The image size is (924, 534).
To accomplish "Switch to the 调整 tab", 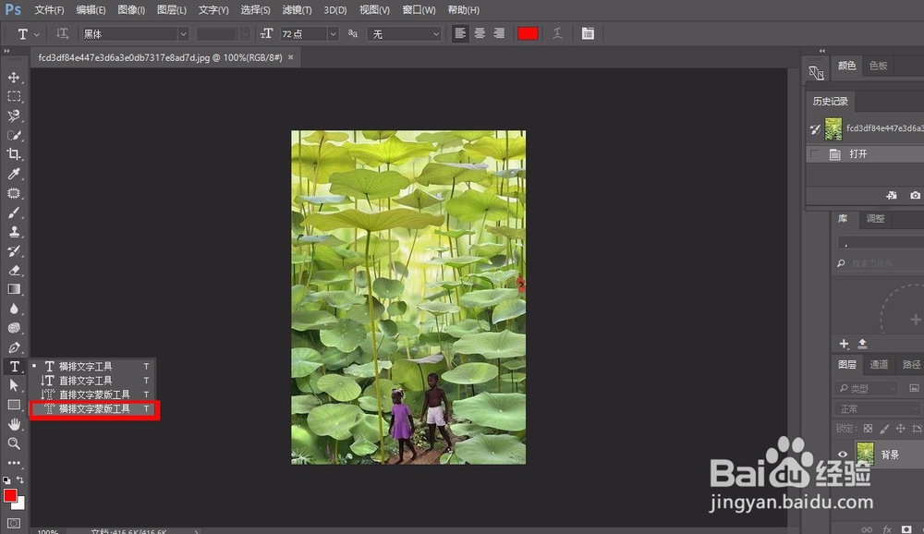I will coord(875,219).
